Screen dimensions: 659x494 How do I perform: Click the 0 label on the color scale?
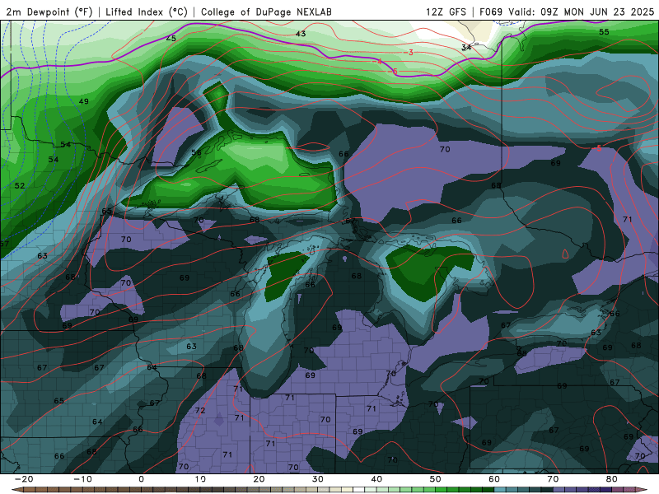click(x=141, y=479)
